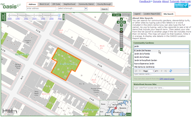Close the aerial timeline panel

[x=64, y=17]
